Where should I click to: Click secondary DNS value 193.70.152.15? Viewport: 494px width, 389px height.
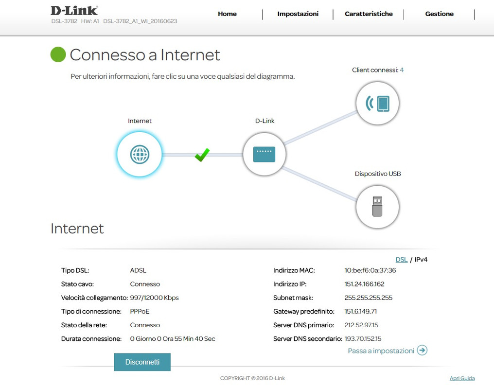pyautogui.click(x=363, y=338)
